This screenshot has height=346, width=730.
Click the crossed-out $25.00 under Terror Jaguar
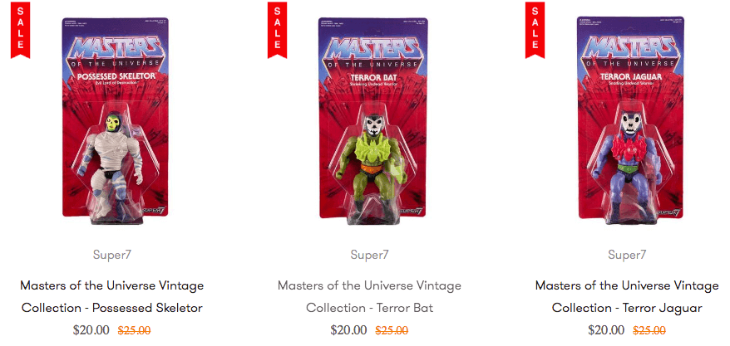[x=649, y=330]
